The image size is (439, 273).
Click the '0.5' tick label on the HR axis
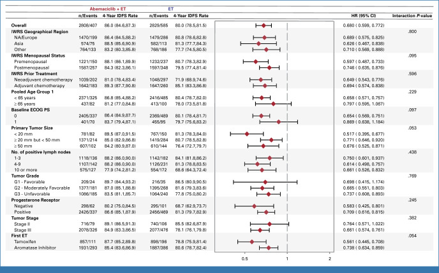click(244, 259)
